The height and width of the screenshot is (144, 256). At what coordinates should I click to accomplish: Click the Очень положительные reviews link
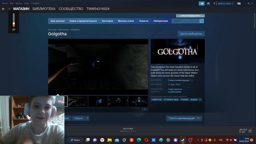pyautogui.click(x=178, y=80)
